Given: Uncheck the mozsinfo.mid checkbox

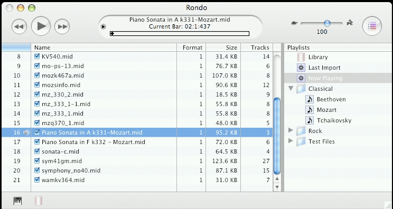Looking at the screenshot, I should tap(37, 85).
